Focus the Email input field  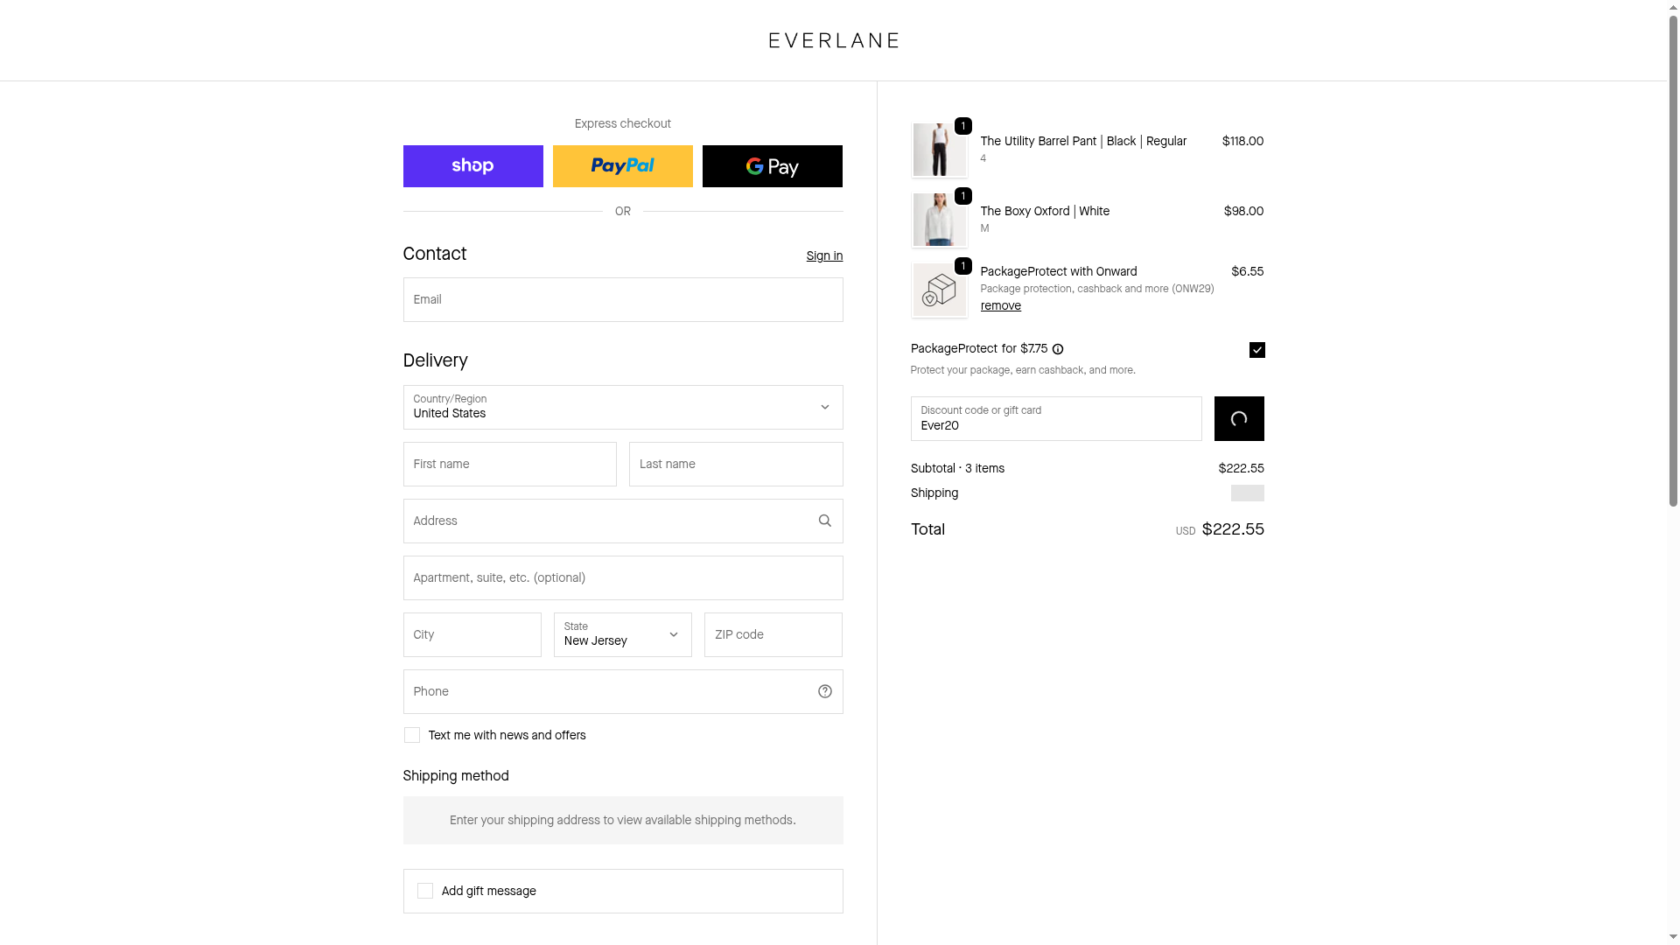click(622, 300)
